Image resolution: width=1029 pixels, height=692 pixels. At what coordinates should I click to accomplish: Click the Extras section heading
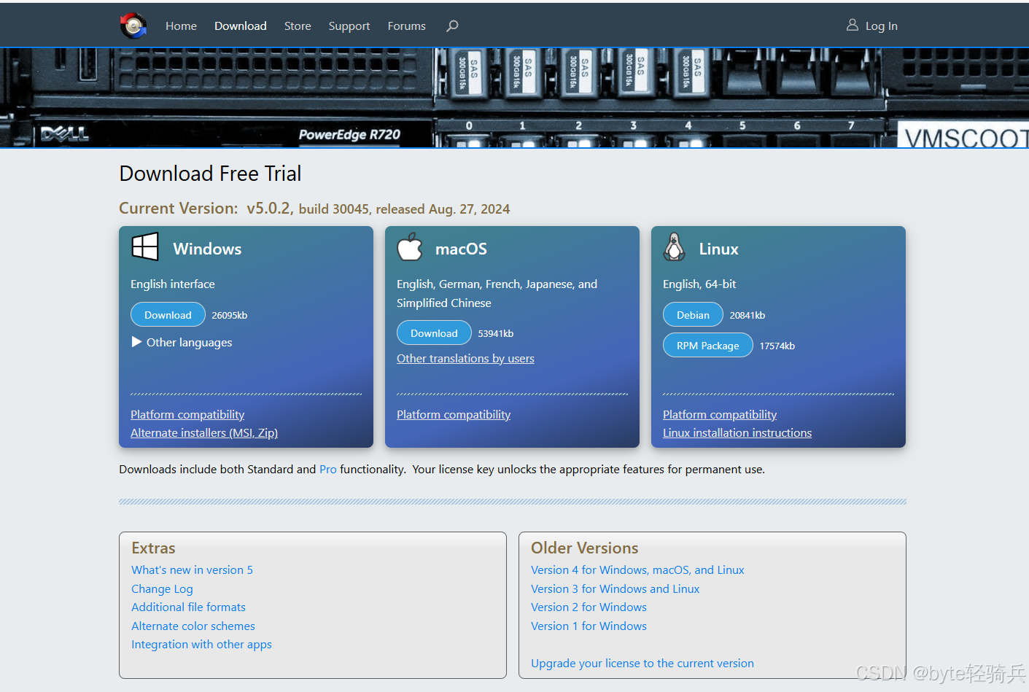[153, 548]
